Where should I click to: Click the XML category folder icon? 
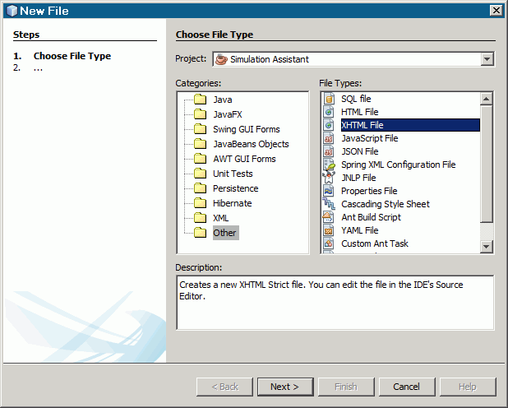[201, 218]
